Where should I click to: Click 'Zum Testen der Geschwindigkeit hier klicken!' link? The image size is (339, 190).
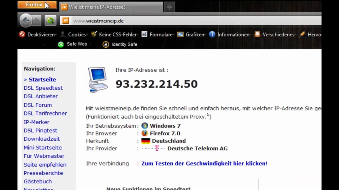204,163
